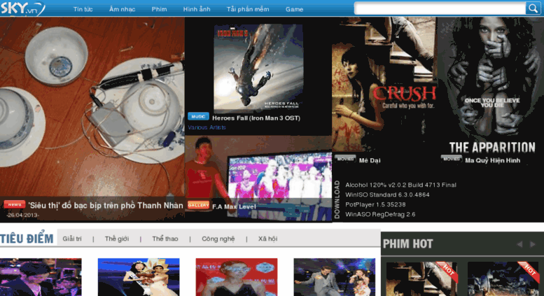Download WinISO Standard 6.3.0.4864
The width and height of the screenshot is (544, 296).
[x=387, y=195]
